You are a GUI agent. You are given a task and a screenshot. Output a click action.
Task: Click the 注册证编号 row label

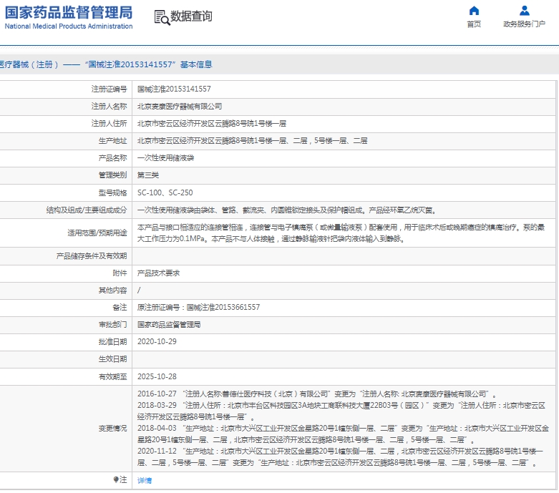(109, 89)
